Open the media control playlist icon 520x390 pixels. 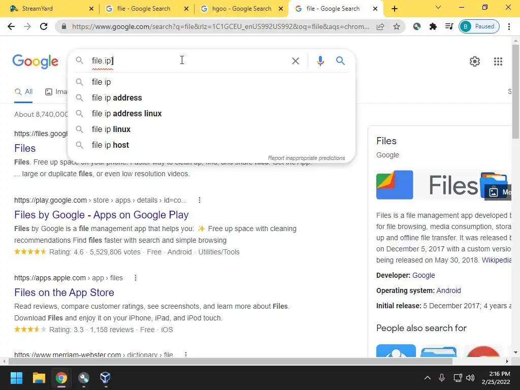coord(449,26)
